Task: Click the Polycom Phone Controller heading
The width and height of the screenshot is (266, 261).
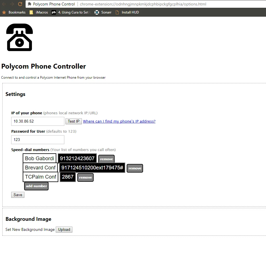Action: click(x=44, y=66)
